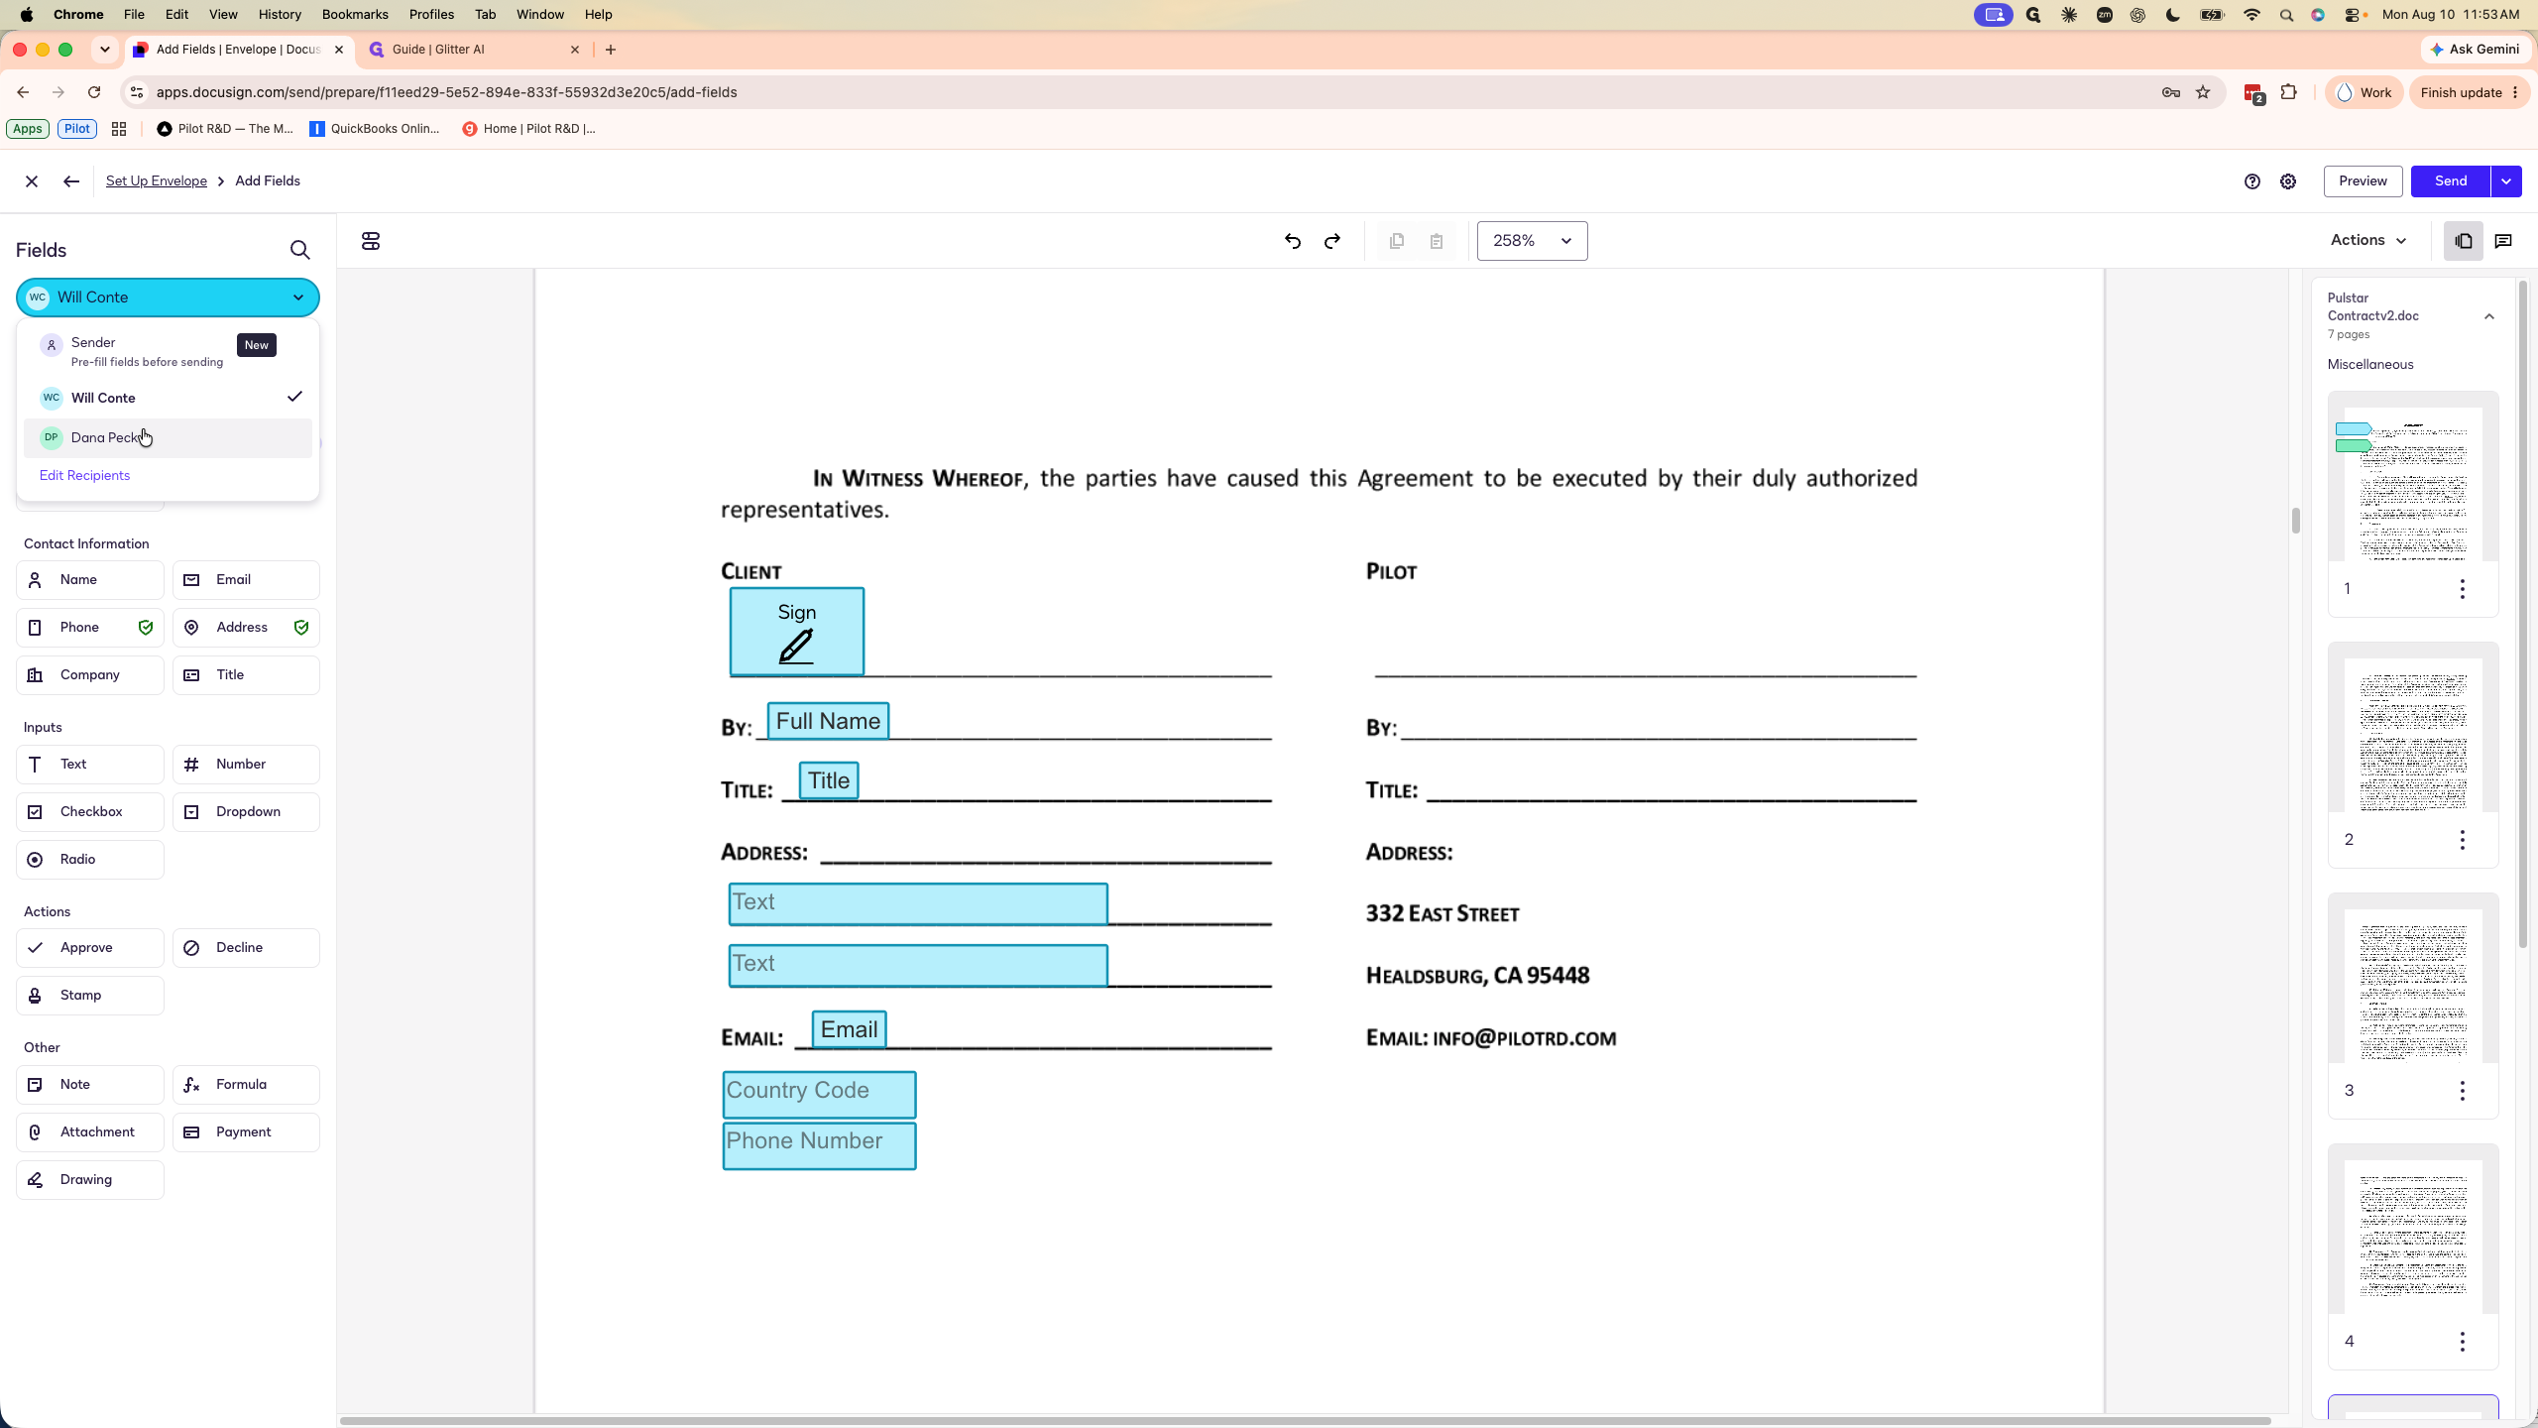The image size is (2538, 1428).
Task: Bookmark this page with star icon
Action: [x=2203, y=92]
